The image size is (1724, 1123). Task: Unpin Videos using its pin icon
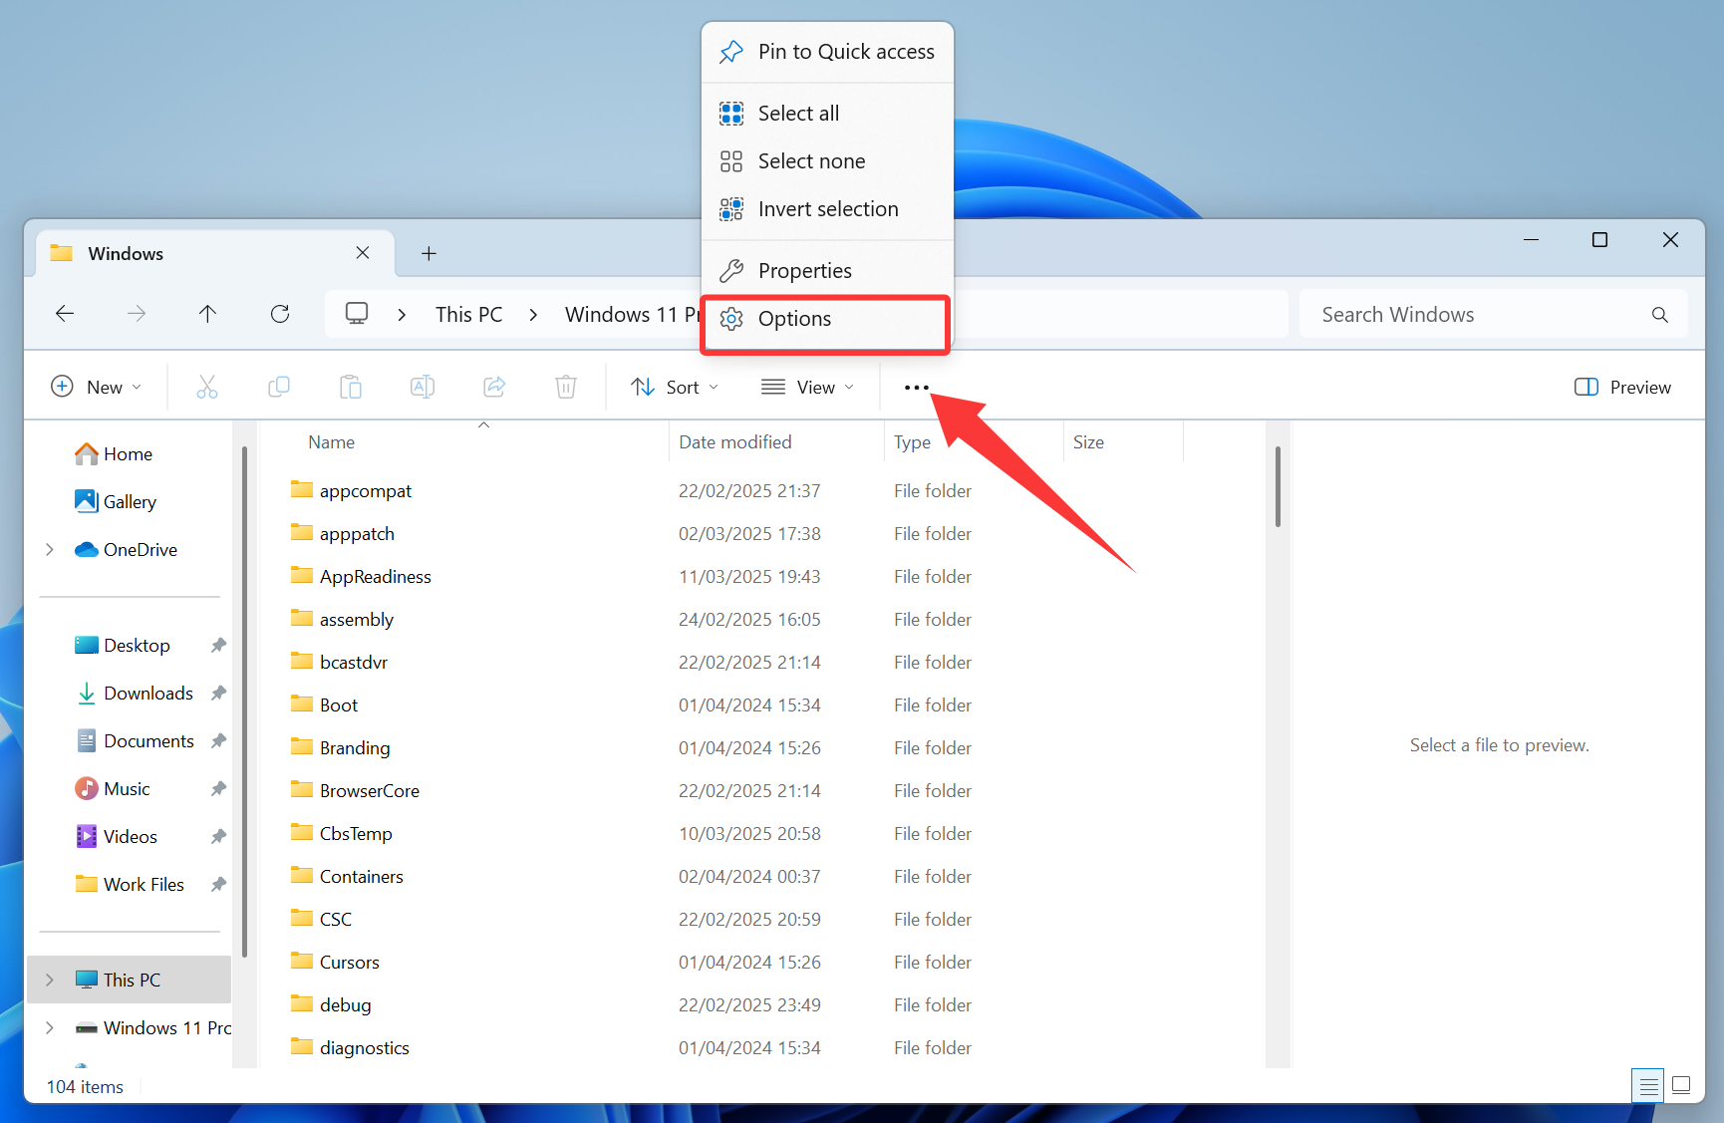tap(218, 837)
